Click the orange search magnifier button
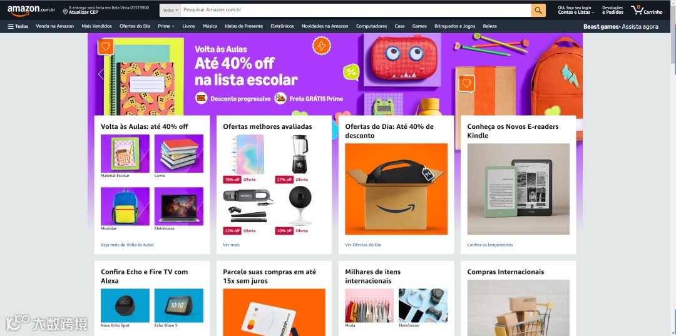This screenshot has height=336, width=676. point(538,10)
